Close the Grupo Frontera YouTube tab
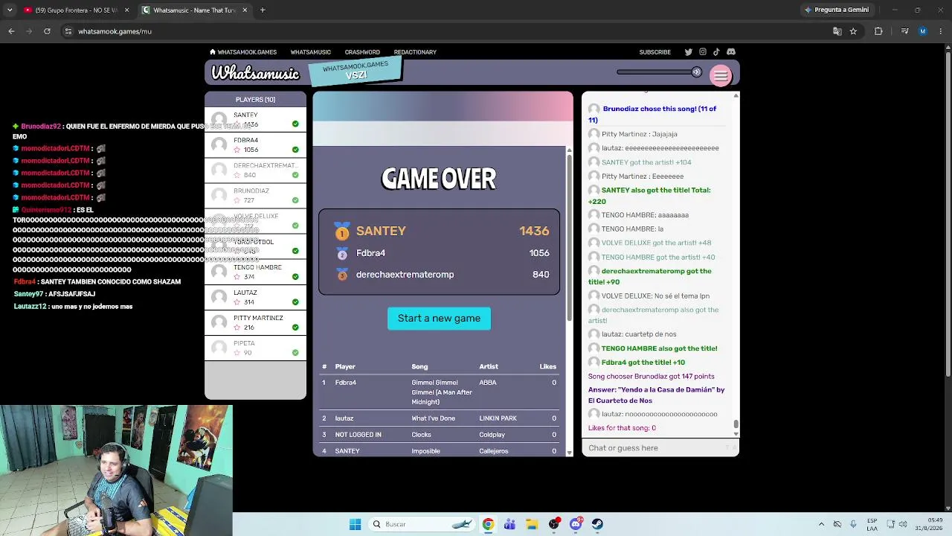 (126, 10)
